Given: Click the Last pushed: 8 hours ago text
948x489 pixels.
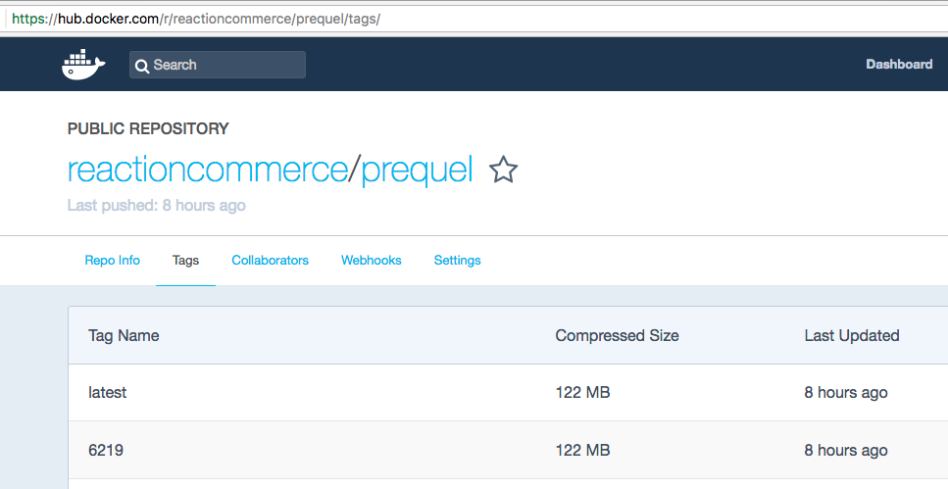Looking at the screenshot, I should pos(157,206).
